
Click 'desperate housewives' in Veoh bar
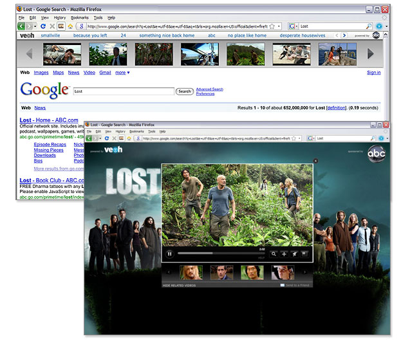tap(303, 35)
